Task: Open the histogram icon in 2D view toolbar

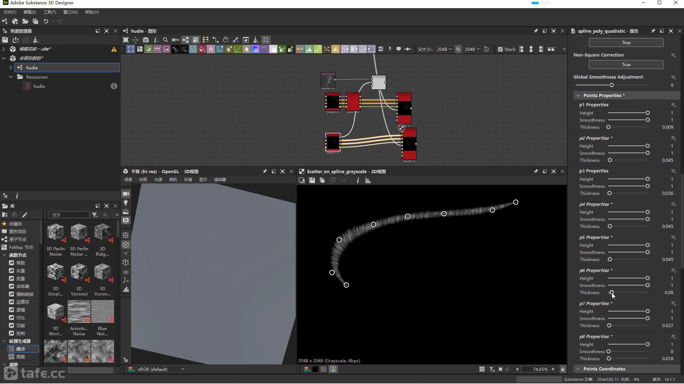Action: point(368,181)
